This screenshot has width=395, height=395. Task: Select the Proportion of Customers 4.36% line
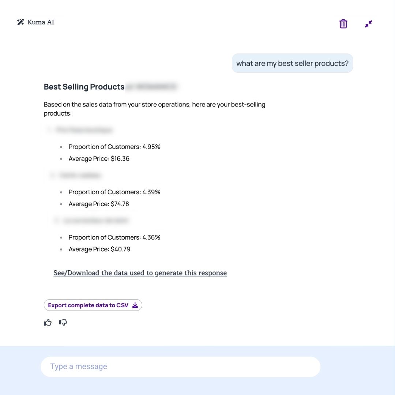point(114,238)
